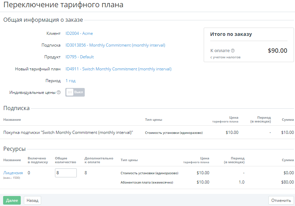
Task: Go back with the Назад button
Action: (x=33, y=200)
